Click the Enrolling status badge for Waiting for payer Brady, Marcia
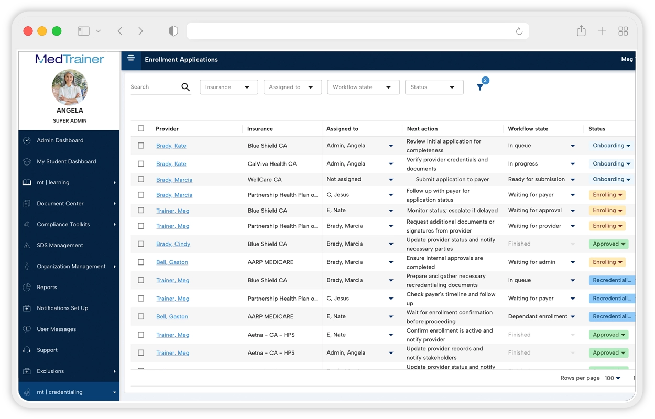655x419 pixels. (x=608, y=195)
